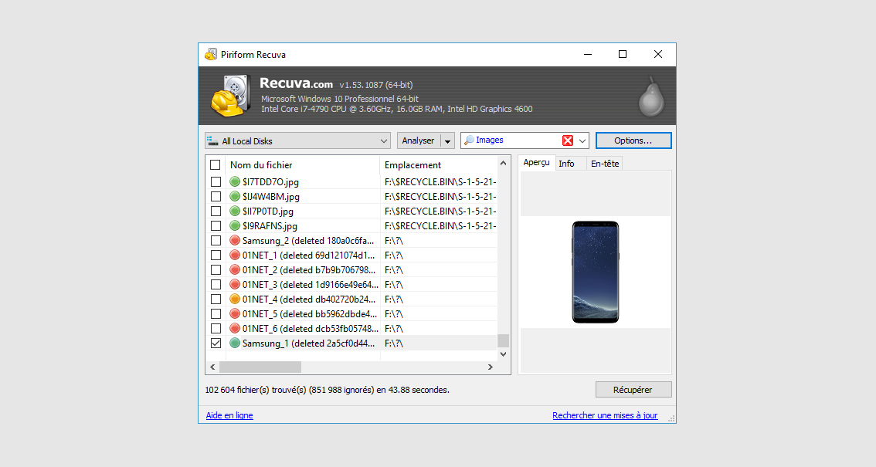The height and width of the screenshot is (467, 876).
Task: Click red status dot of 01NET_3
Action: point(235,285)
